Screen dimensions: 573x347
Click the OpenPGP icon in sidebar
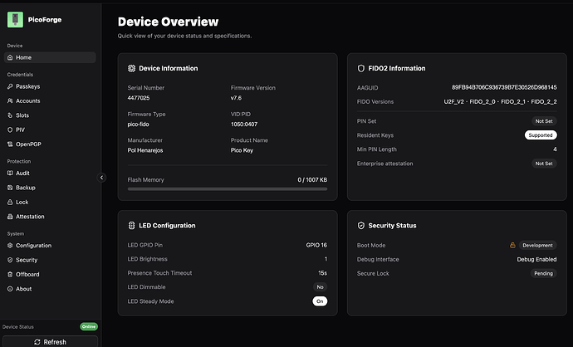pos(10,144)
